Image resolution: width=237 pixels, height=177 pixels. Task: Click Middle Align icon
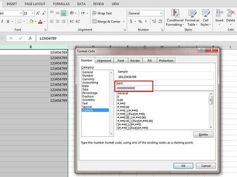click(57, 13)
